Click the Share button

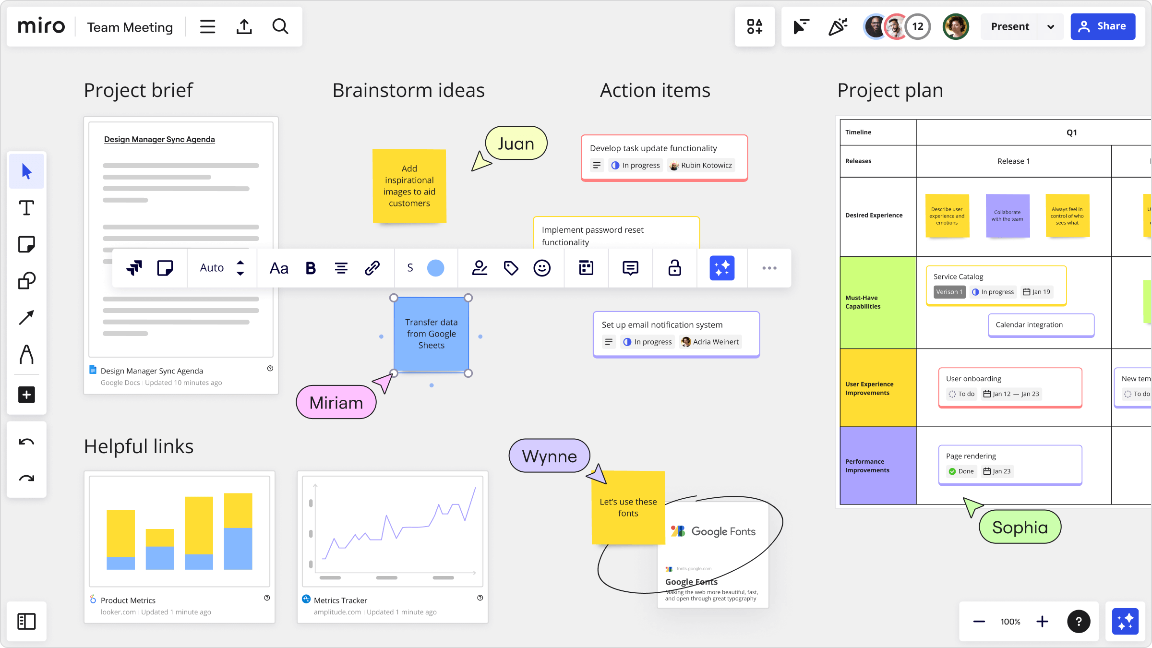coord(1104,26)
